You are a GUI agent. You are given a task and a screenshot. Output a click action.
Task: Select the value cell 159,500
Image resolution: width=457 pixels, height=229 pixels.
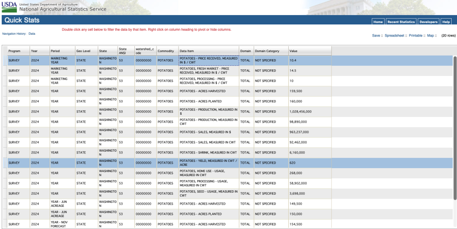coord(310,91)
